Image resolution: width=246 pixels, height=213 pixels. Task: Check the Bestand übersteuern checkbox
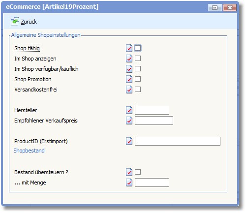coord(138,172)
